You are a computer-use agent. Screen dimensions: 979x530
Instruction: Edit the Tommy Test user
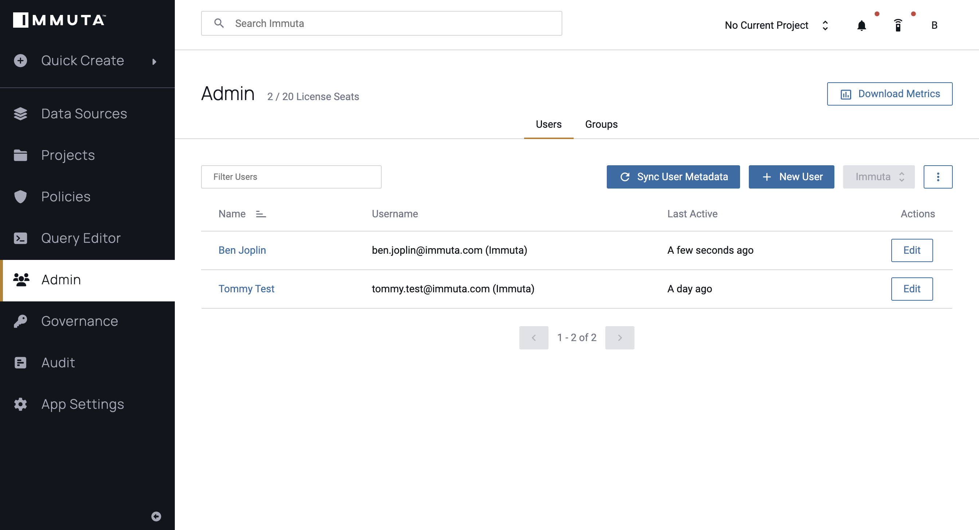click(912, 289)
